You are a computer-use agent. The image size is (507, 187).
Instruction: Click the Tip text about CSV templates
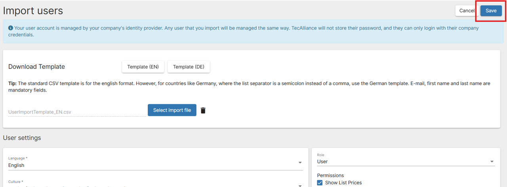click(x=249, y=87)
